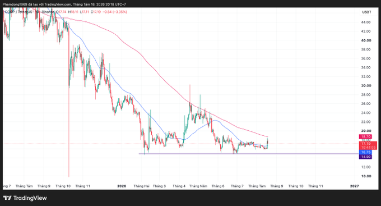Click the purple 14.90 support level tag
Screen dimensions: 381x206
pos(365,157)
